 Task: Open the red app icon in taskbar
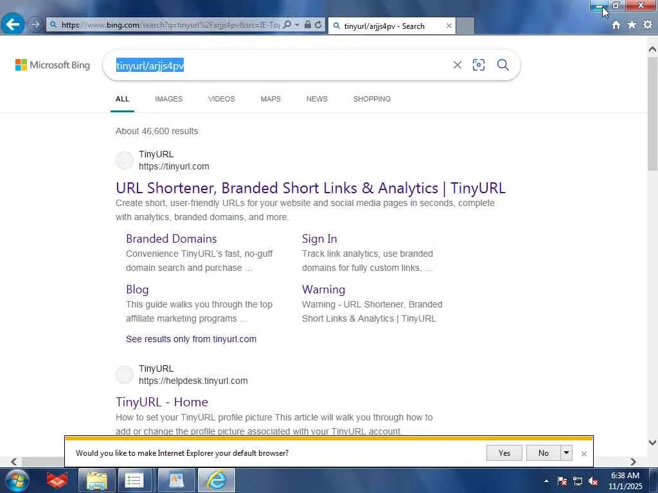coord(57,480)
